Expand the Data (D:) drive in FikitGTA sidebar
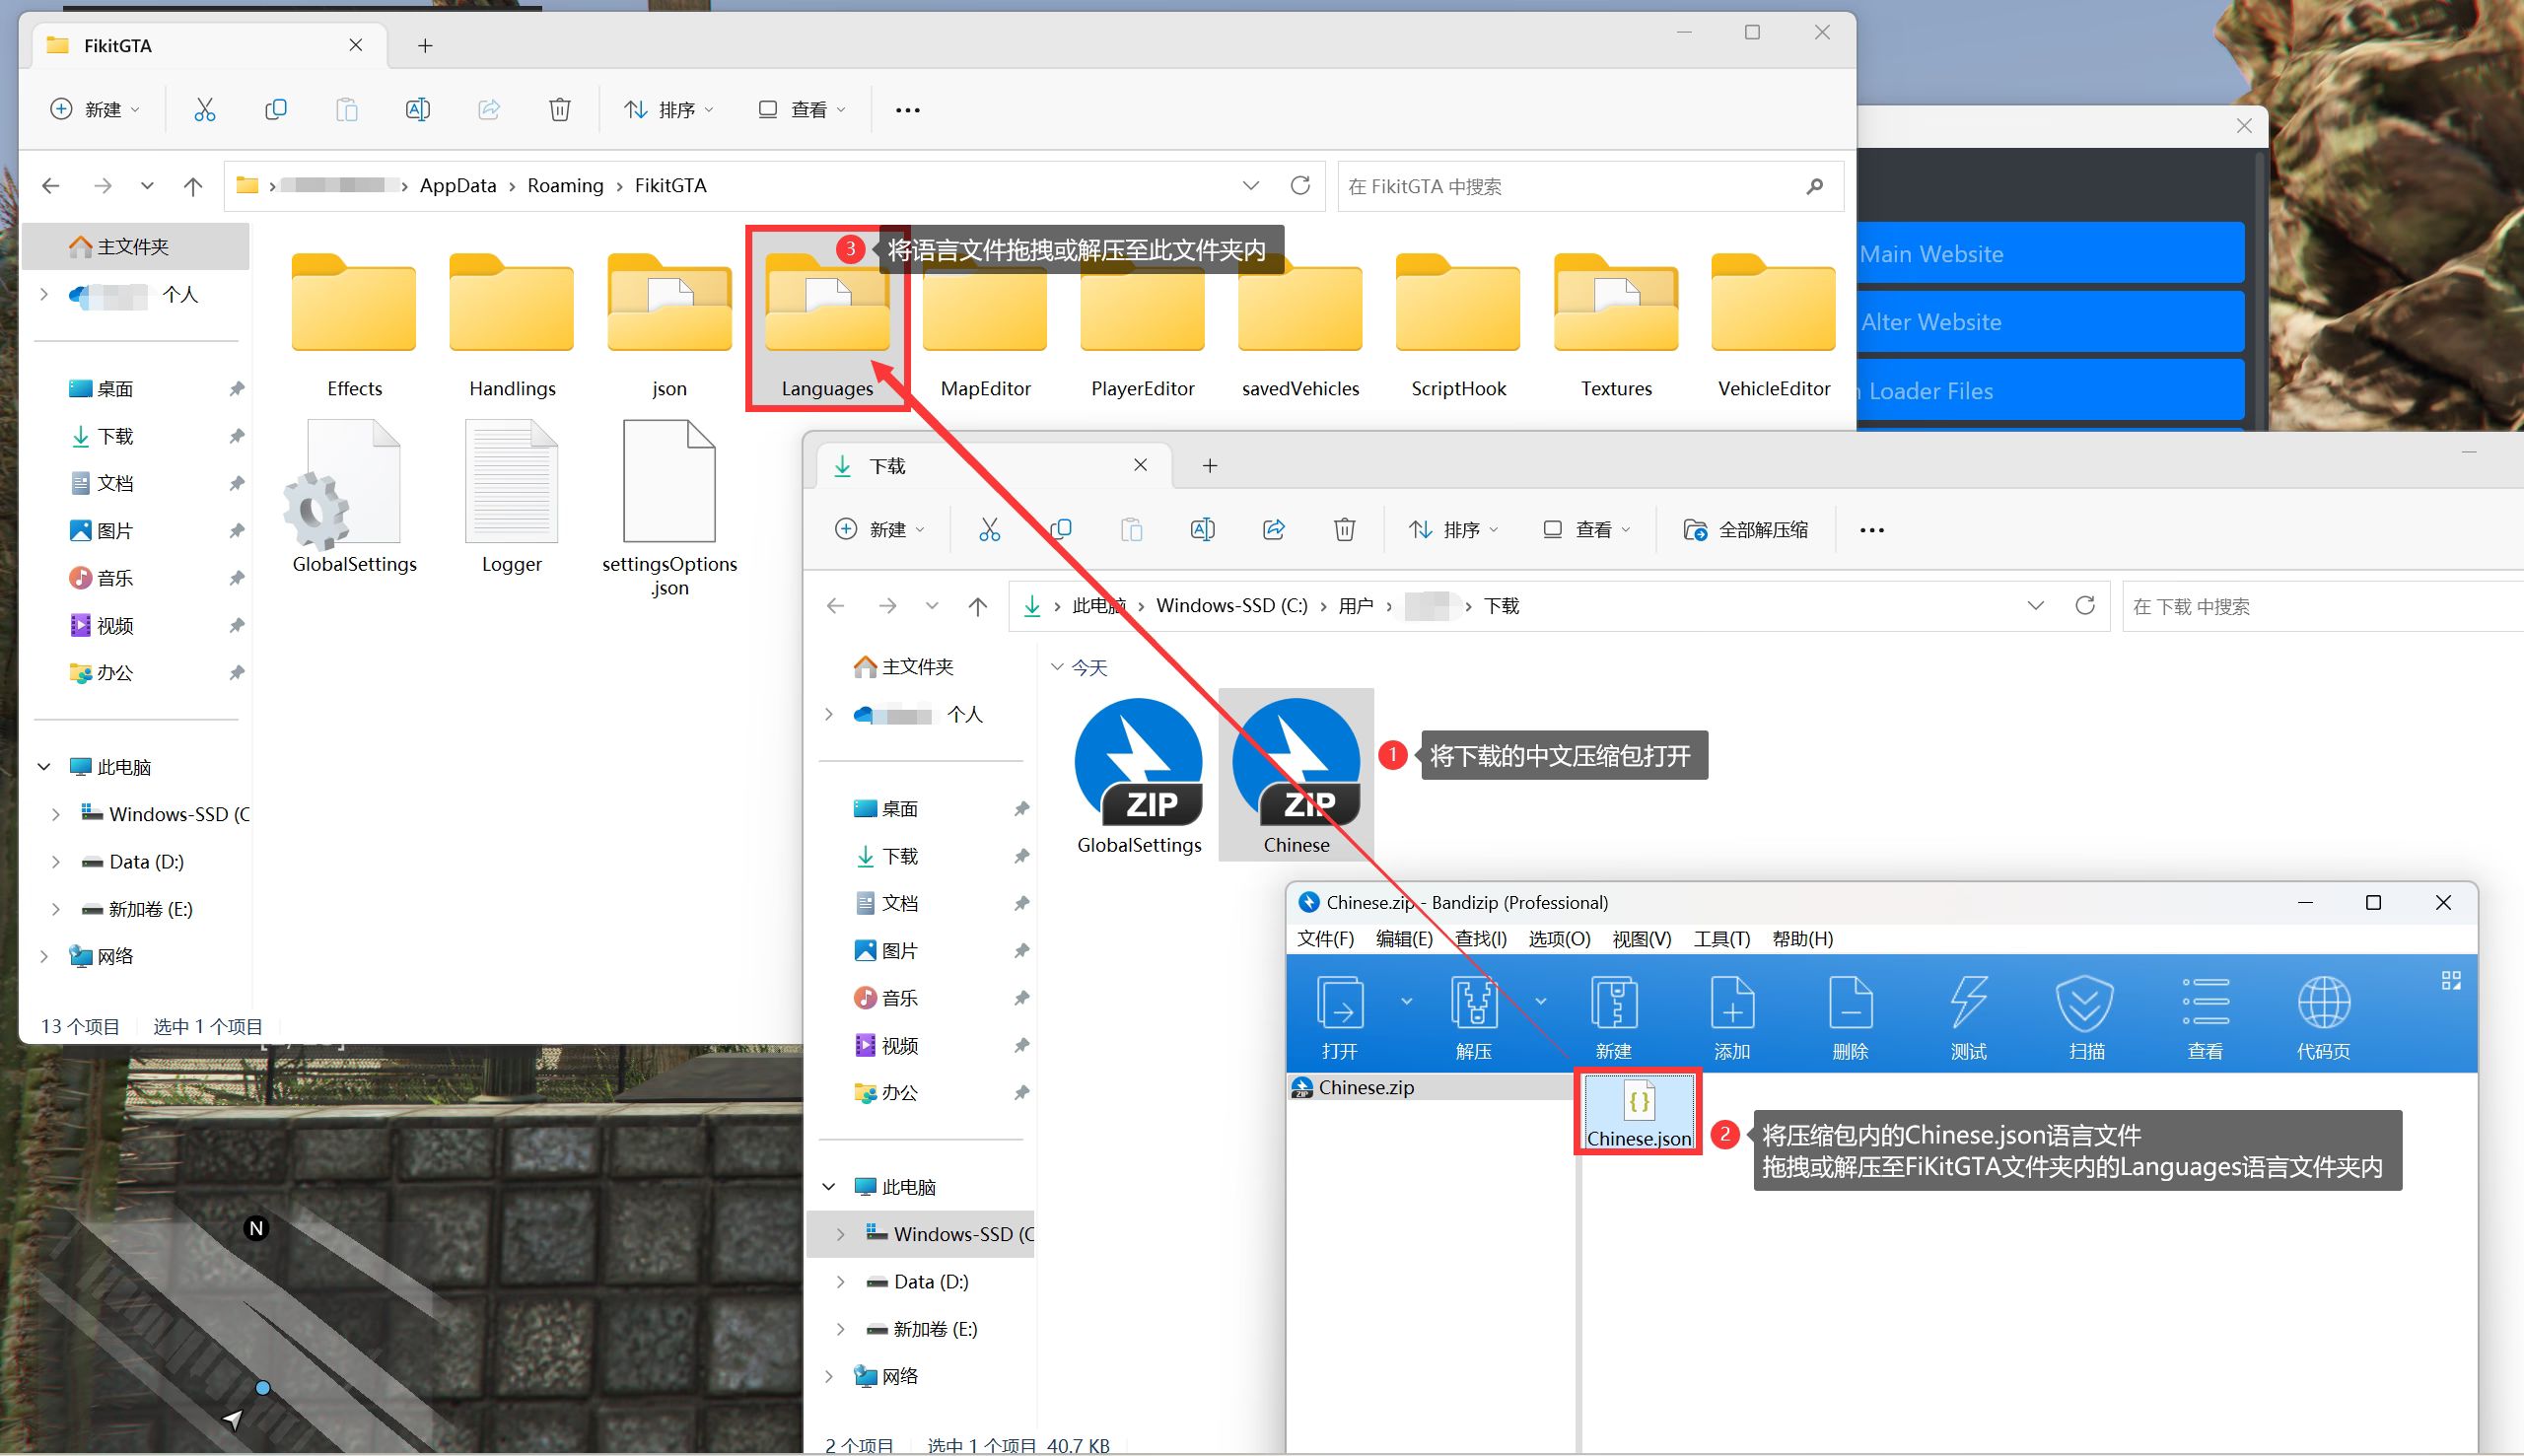This screenshot has width=2524, height=1456. tap(56, 862)
